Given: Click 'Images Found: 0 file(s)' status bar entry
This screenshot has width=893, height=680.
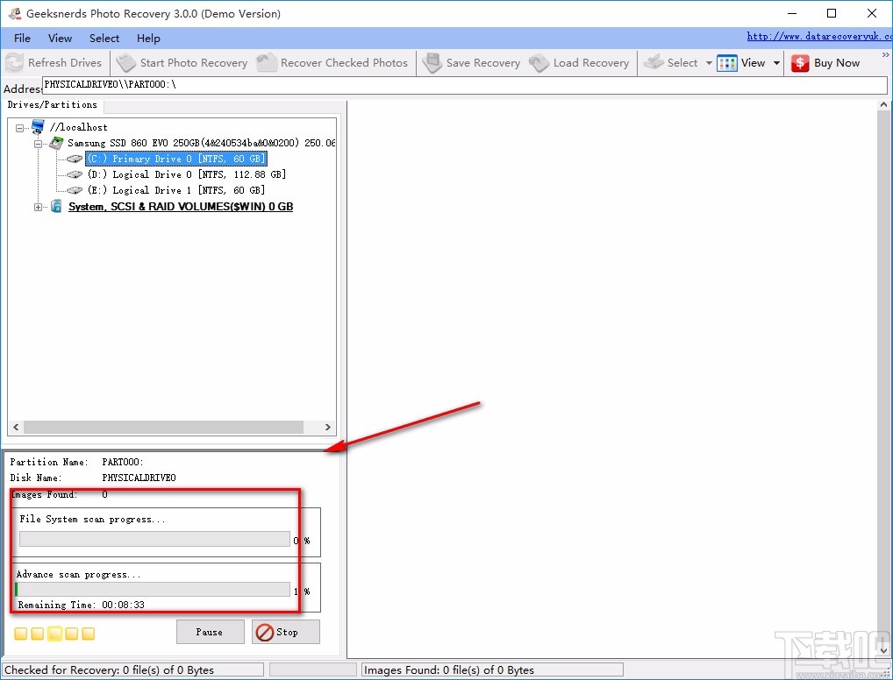Looking at the screenshot, I should [x=492, y=669].
